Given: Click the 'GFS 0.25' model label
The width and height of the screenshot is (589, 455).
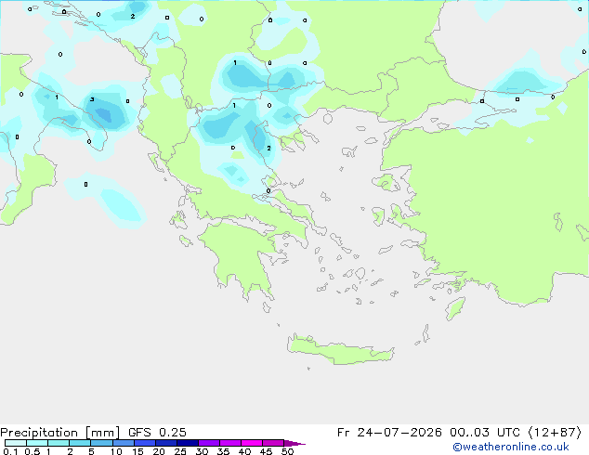Looking at the screenshot, I should [157, 433].
